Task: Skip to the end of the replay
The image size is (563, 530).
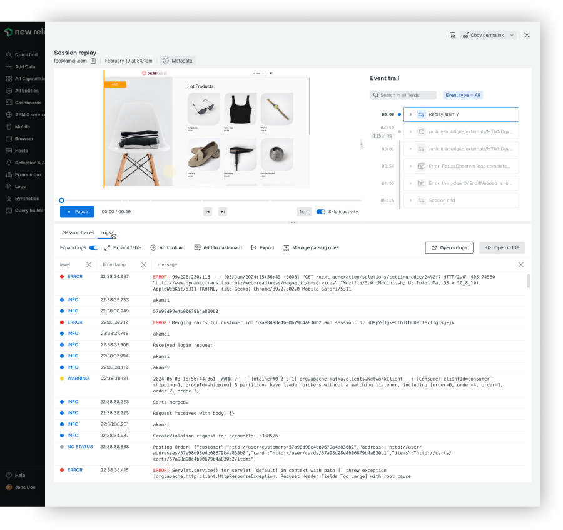Action: pyautogui.click(x=222, y=212)
